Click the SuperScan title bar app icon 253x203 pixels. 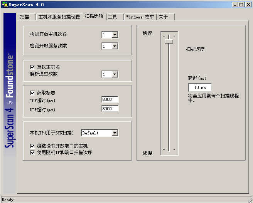[x=5, y=5]
